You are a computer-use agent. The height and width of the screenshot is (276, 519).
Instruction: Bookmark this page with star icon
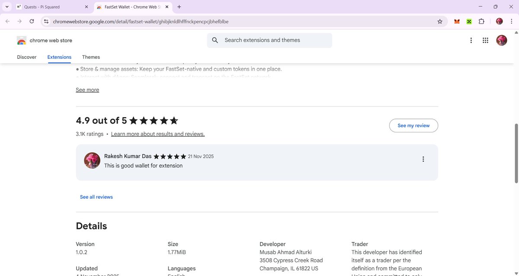(x=440, y=21)
